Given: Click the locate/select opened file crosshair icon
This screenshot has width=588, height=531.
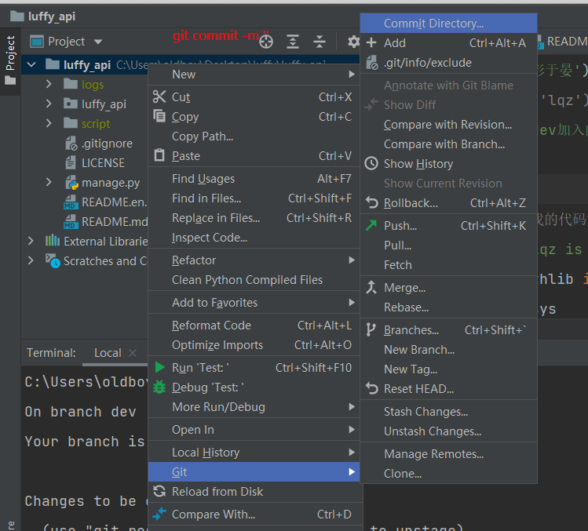Looking at the screenshot, I should click(266, 42).
